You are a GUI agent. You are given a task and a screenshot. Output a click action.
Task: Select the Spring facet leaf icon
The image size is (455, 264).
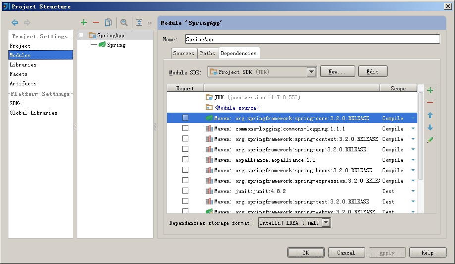[x=102, y=45]
